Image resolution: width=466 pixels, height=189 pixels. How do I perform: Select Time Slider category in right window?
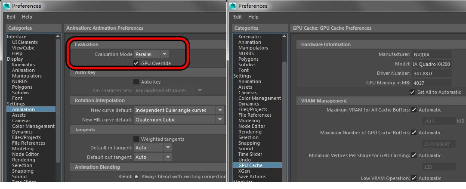tap(250, 154)
